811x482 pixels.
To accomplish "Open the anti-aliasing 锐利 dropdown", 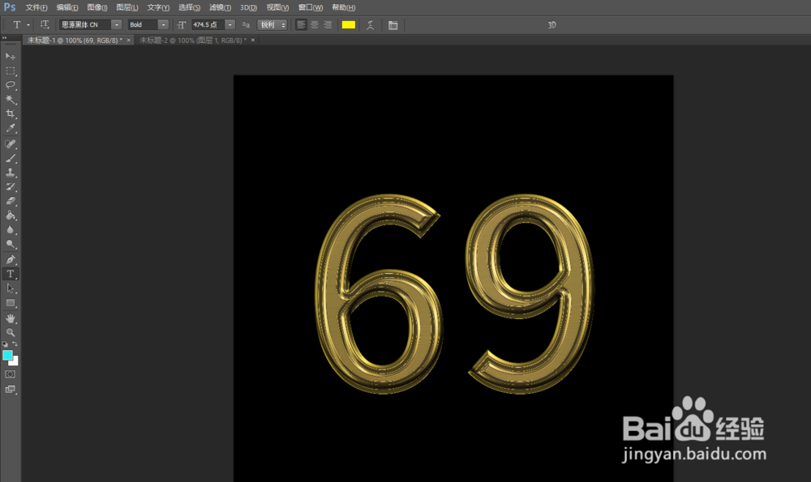I will (x=272, y=25).
